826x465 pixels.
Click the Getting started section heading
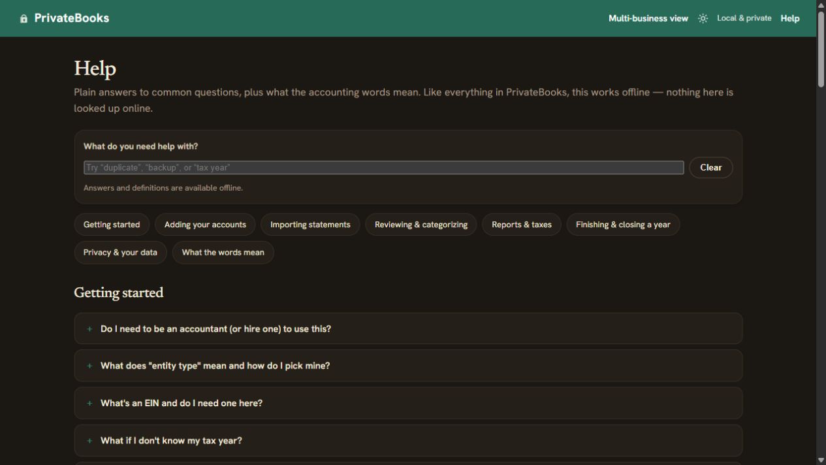118,293
